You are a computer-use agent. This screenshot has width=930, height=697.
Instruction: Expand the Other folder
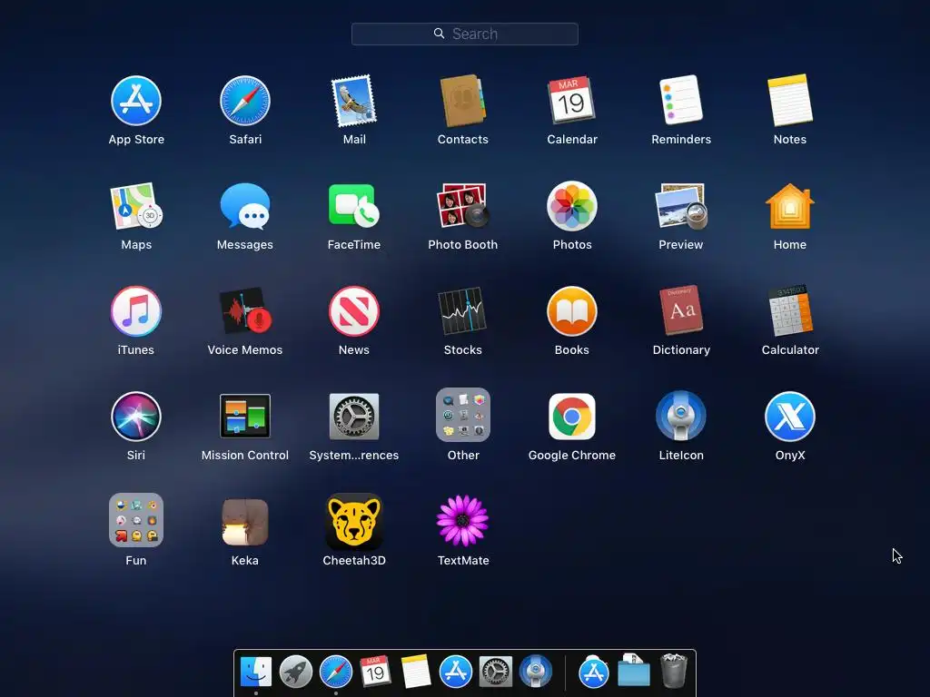click(462, 415)
